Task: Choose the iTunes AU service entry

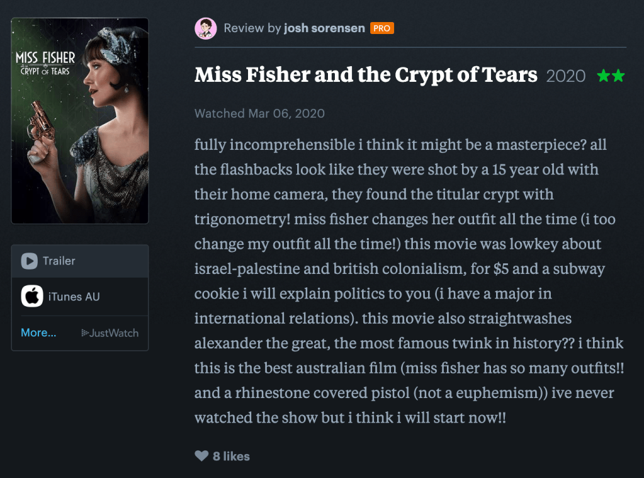Action: point(74,297)
